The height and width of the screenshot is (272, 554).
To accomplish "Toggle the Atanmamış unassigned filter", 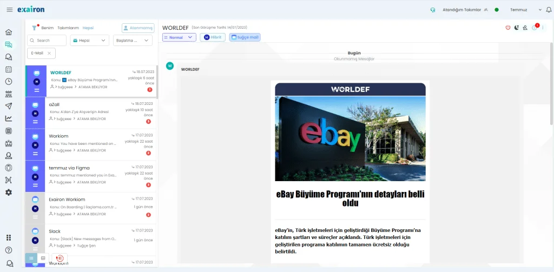I will [x=138, y=28].
